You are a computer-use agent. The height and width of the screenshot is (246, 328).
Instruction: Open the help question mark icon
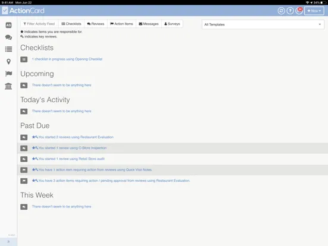click(290, 11)
